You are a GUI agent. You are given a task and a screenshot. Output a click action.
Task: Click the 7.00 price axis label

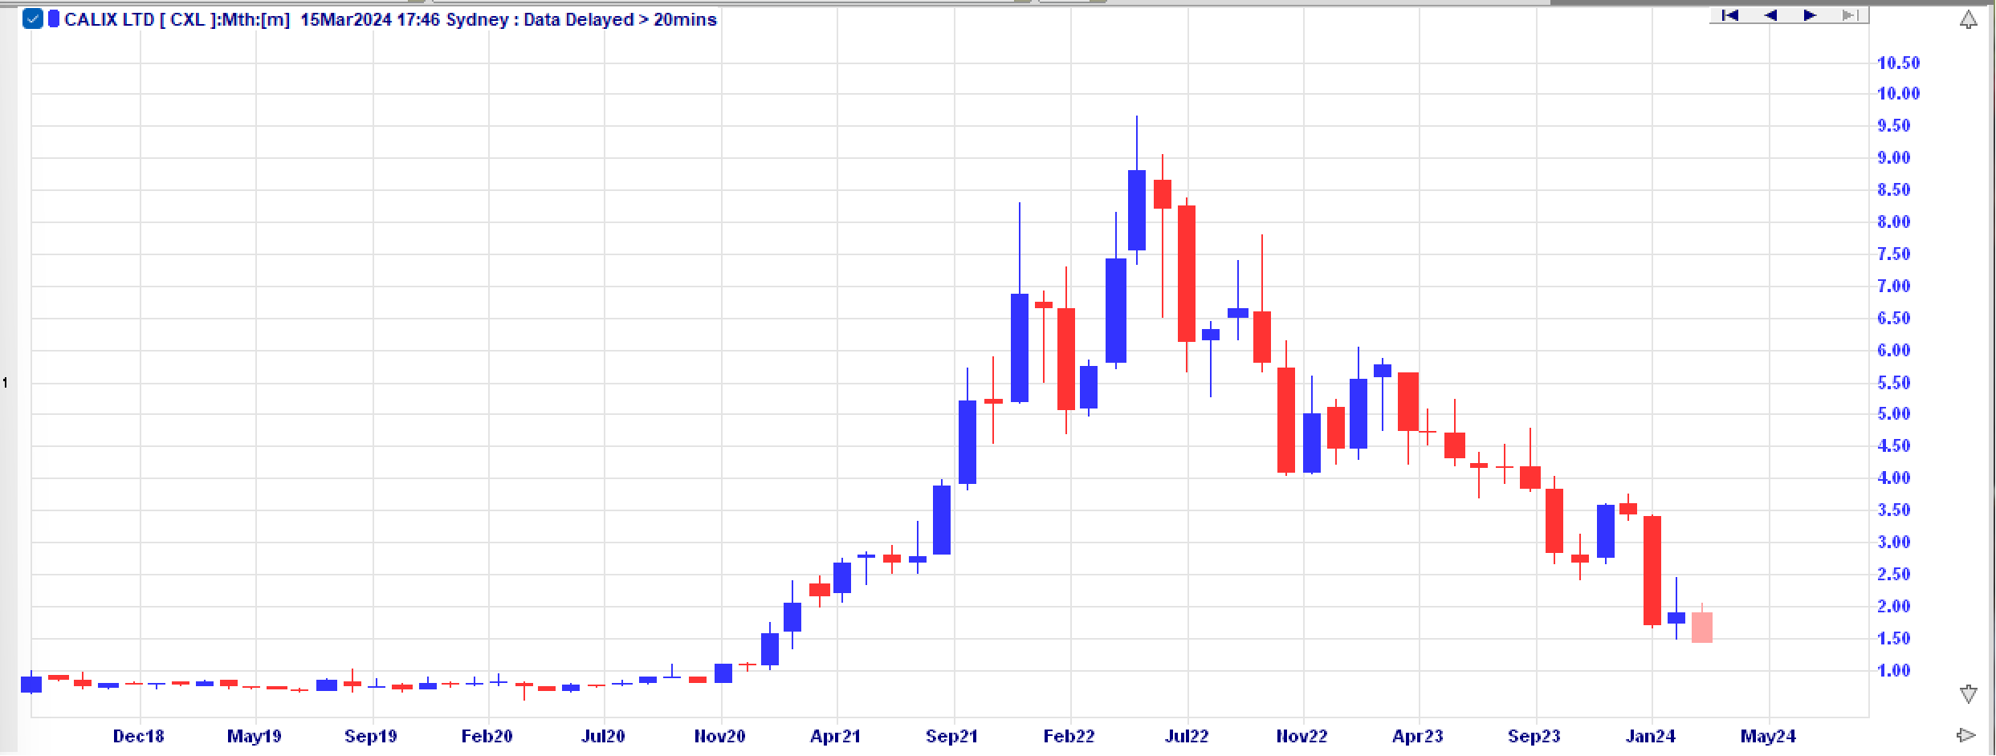pyautogui.click(x=1893, y=286)
